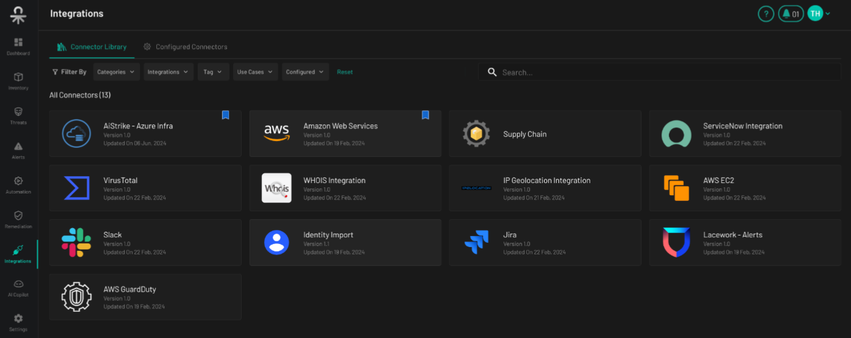Select the Automation sidebar icon

(x=18, y=181)
